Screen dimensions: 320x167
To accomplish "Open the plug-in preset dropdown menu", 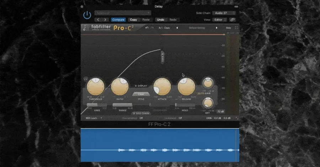I will point(123,13).
